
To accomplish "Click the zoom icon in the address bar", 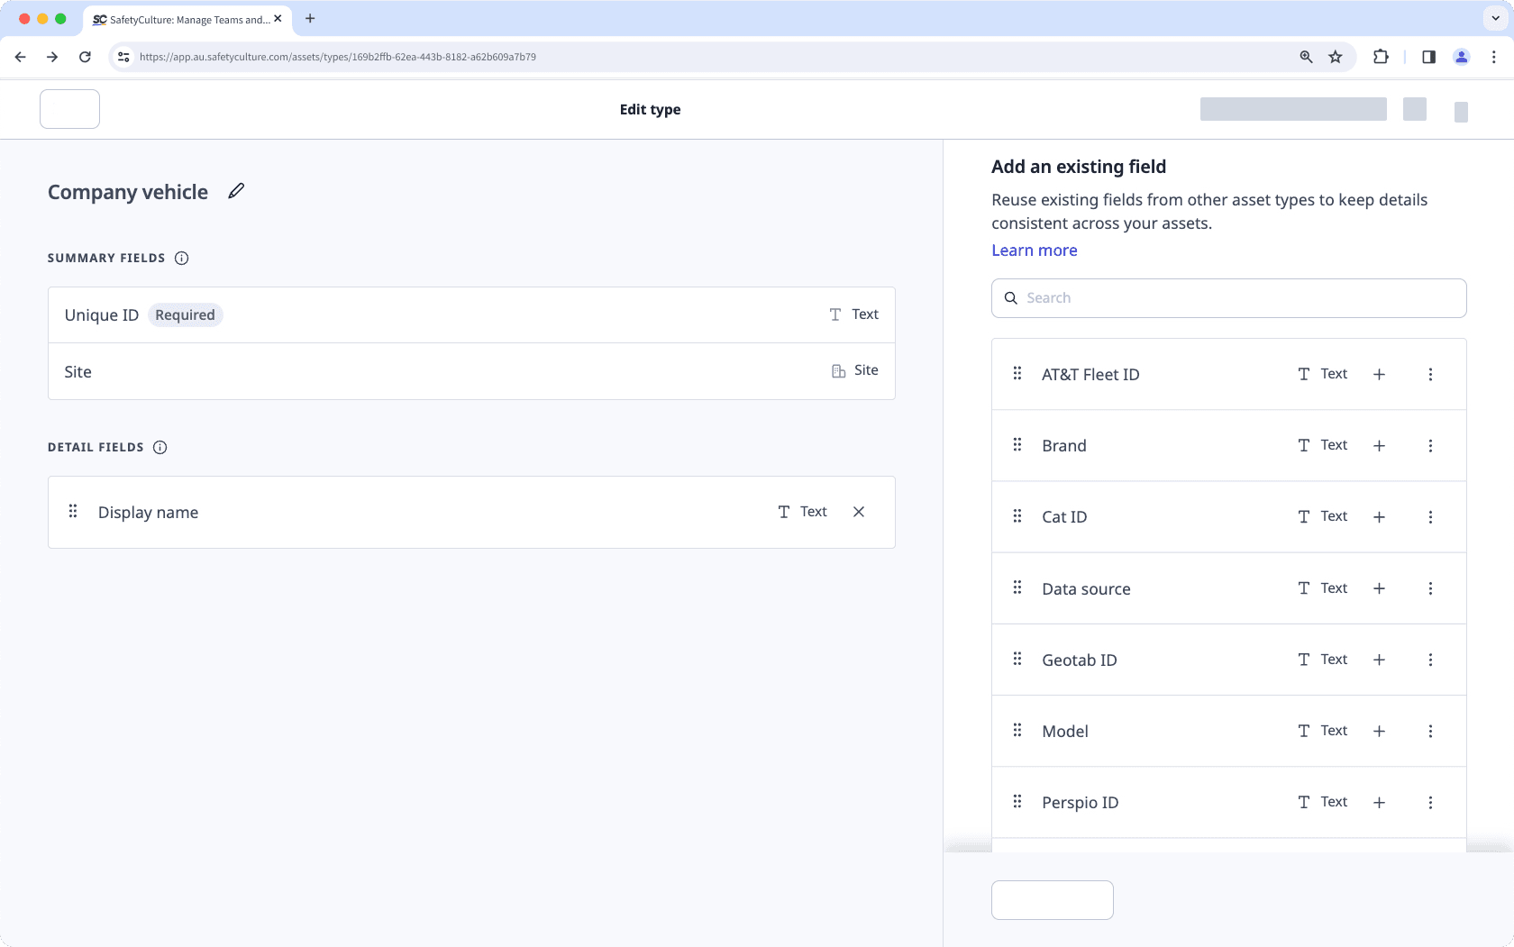I will click(x=1305, y=57).
